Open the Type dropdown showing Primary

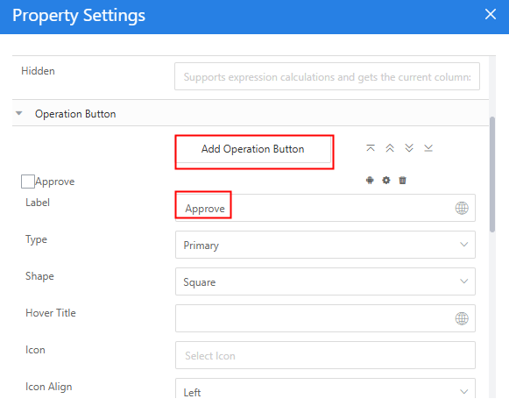(x=325, y=245)
